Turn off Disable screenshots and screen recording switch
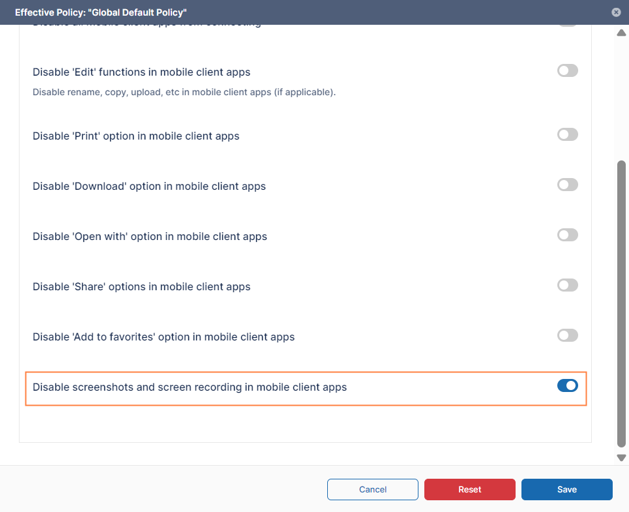 [x=567, y=385]
